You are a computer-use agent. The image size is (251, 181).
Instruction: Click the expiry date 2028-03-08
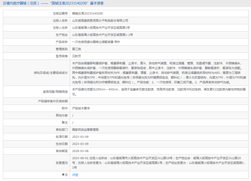click(x=80, y=151)
